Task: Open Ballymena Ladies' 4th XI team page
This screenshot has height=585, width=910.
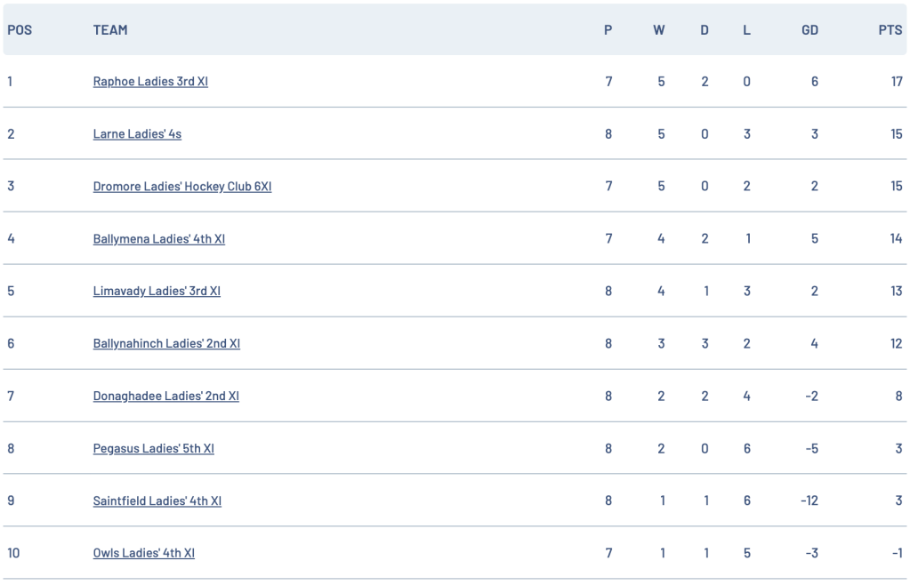Action: point(158,239)
